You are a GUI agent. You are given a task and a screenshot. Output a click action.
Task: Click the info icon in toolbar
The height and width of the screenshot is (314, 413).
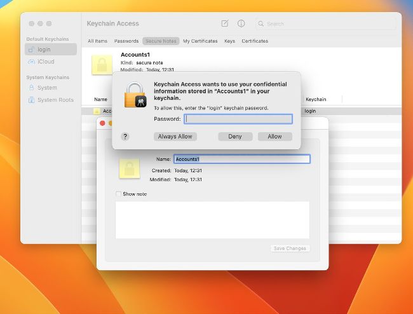coord(241,24)
